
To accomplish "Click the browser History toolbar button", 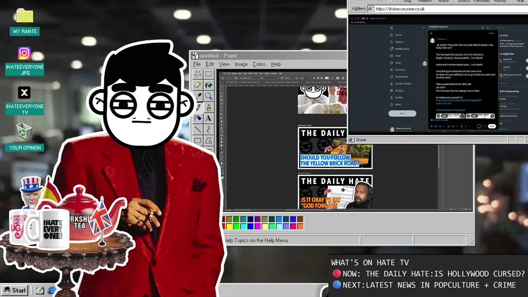I will (x=500, y=1).
